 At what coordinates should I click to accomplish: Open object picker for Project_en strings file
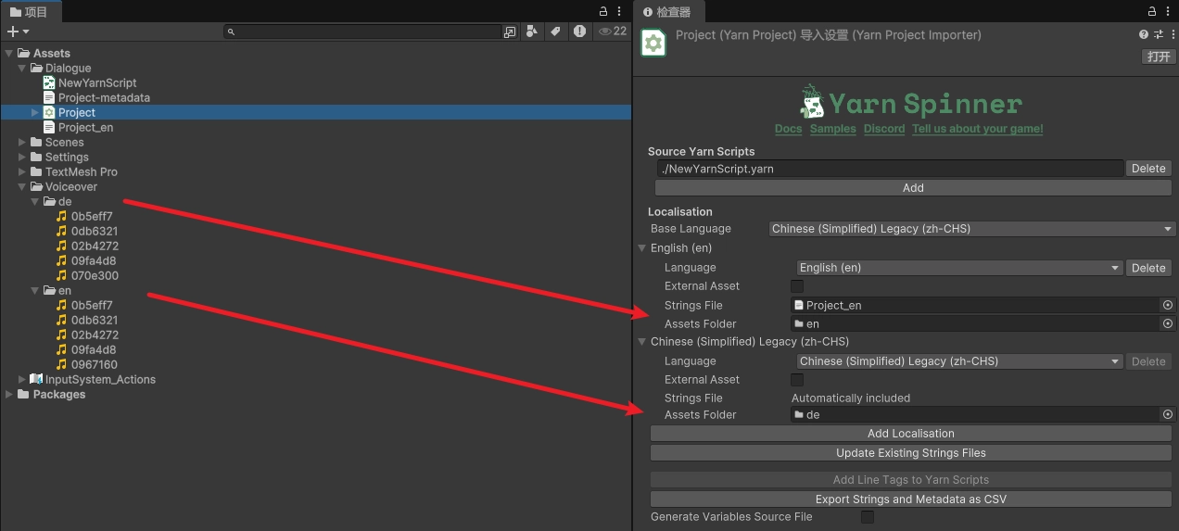(x=1168, y=305)
